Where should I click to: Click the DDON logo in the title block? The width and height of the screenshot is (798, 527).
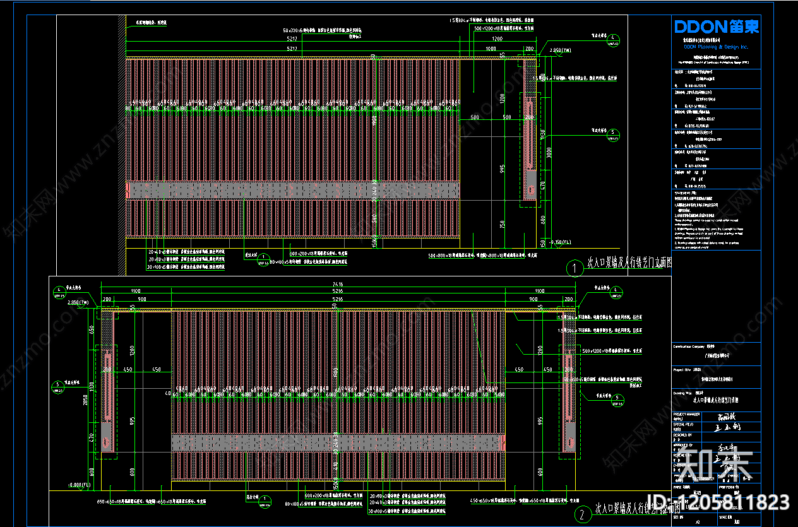(x=716, y=27)
